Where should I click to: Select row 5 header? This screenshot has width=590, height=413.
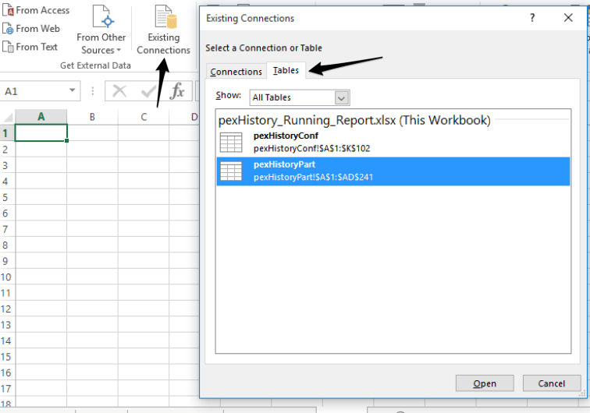tap(6, 197)
